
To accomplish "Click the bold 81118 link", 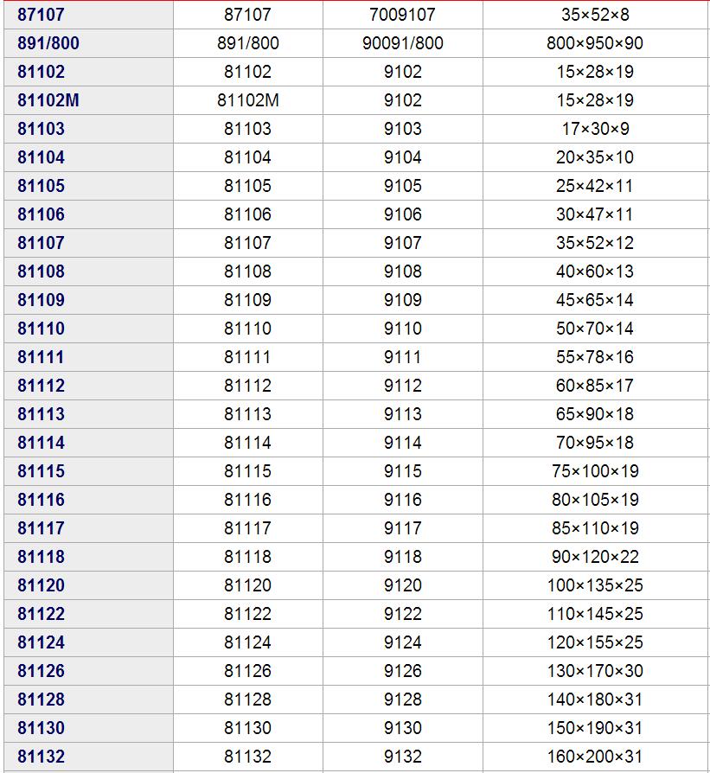I will click(41, 557).
